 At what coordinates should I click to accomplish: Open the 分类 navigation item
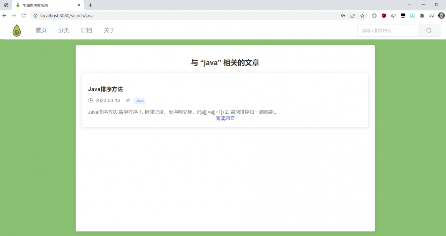[64, 30]
